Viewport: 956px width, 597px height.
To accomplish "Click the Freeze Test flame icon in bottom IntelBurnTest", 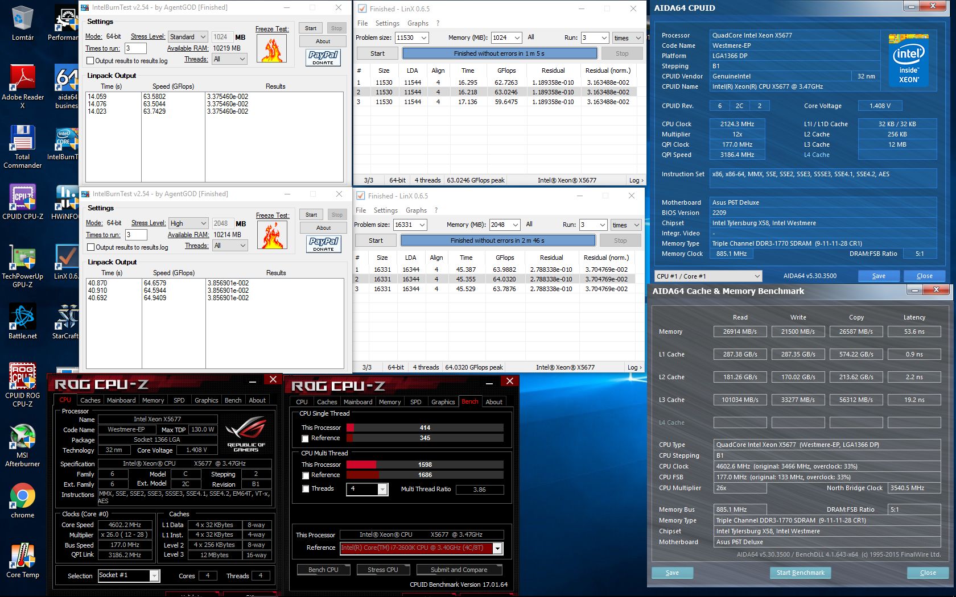I will coord(272,235).
